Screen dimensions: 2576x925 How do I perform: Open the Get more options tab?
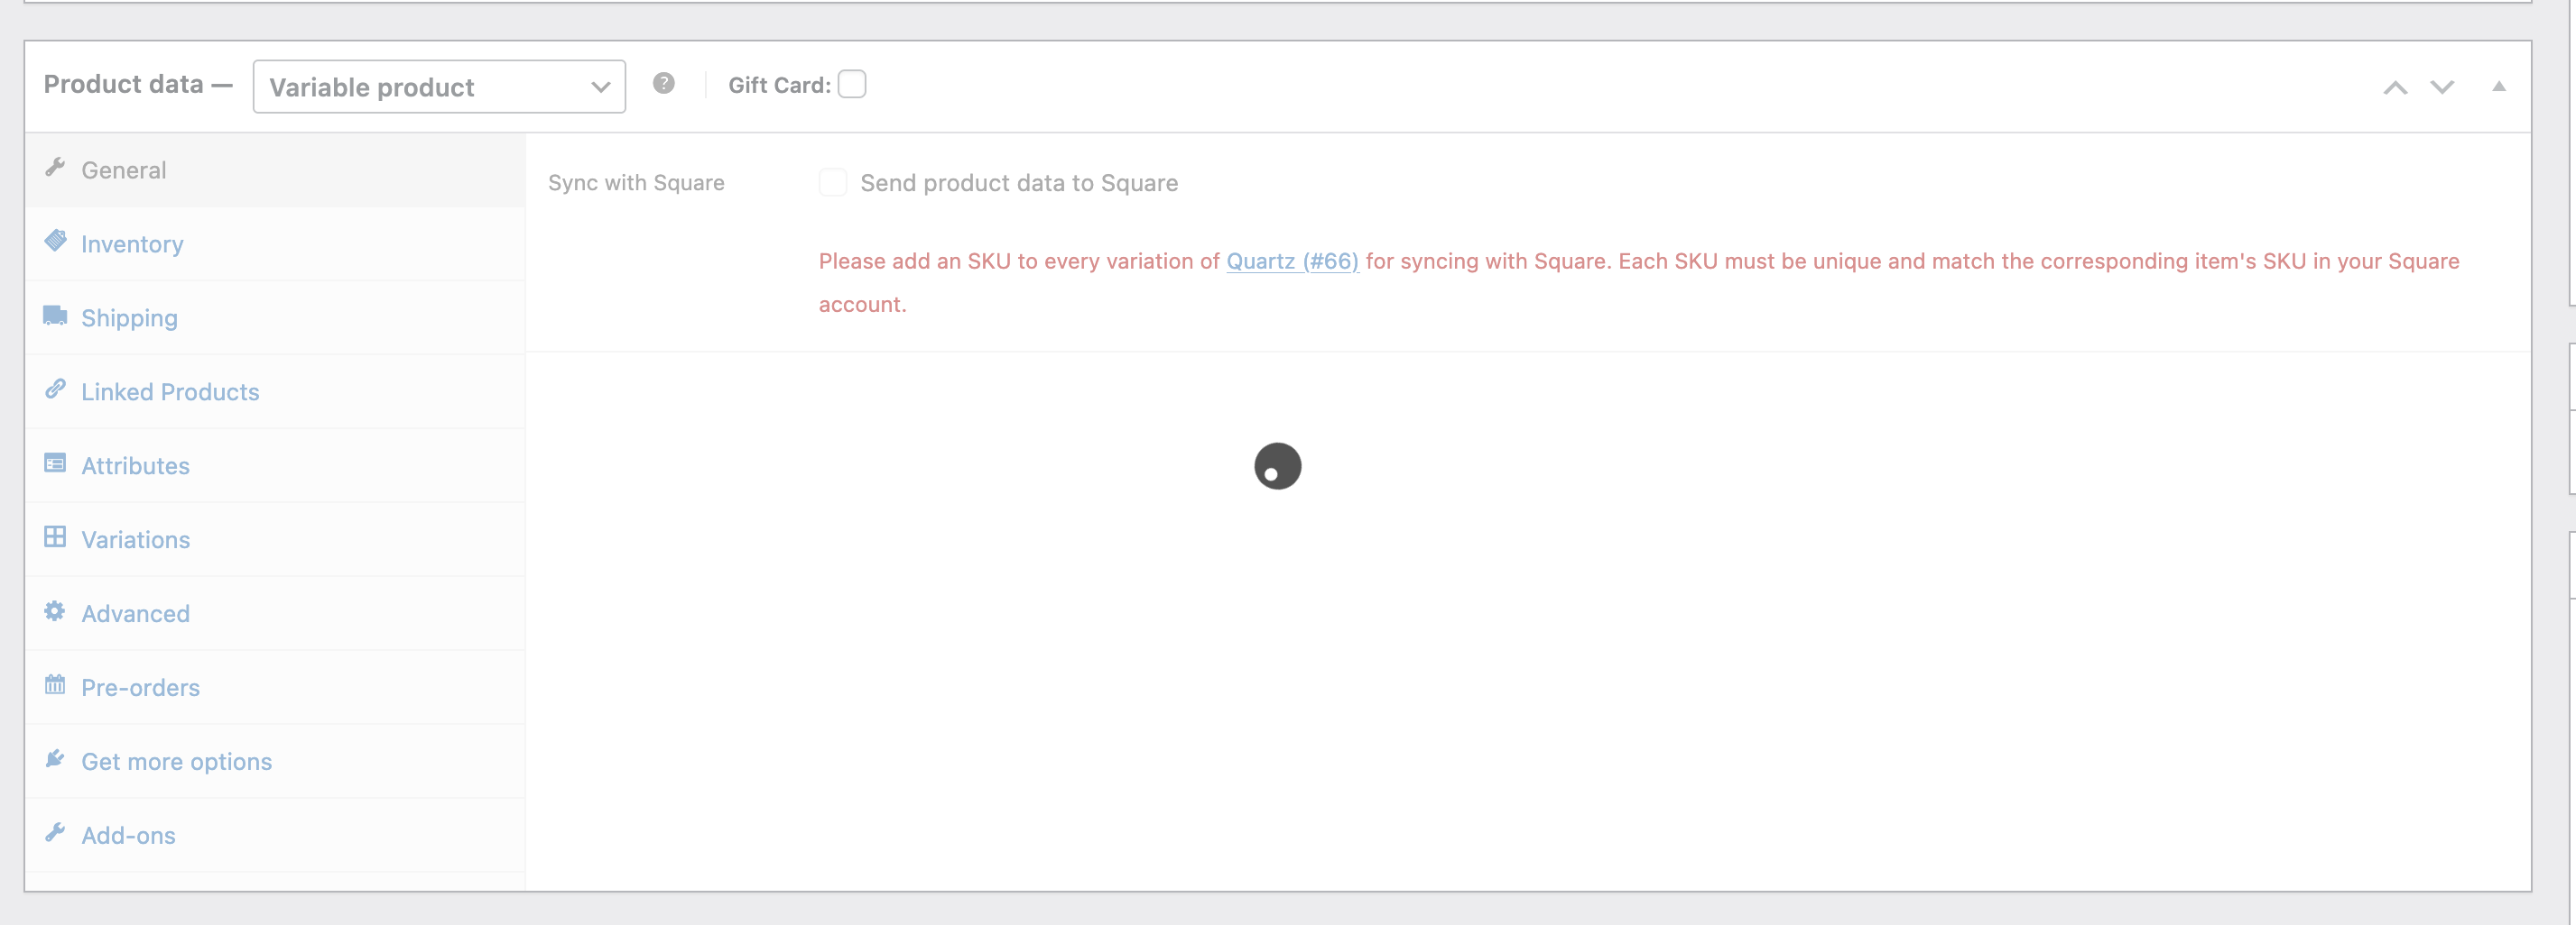tap(176, 760)
